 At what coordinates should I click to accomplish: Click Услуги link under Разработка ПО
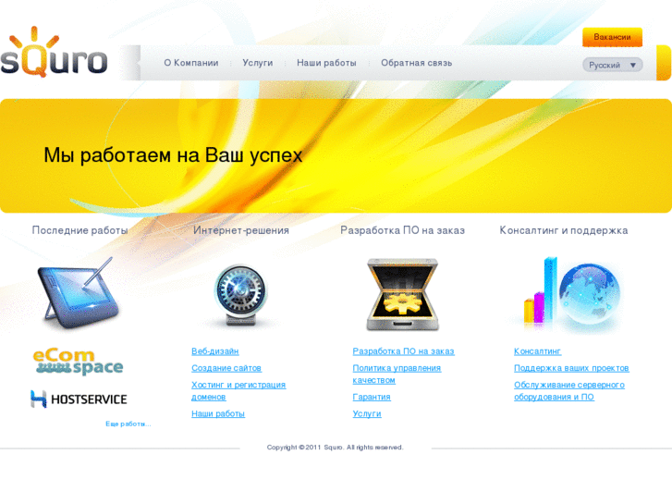[x=367, y=413]
